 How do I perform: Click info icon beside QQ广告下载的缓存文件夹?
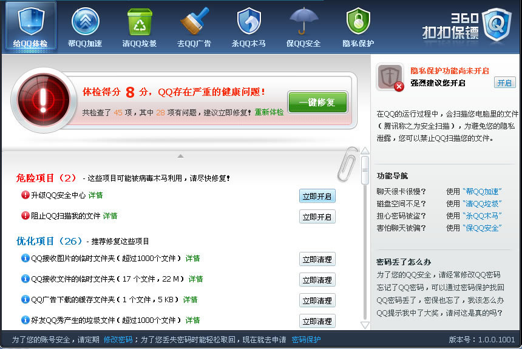[x=25, y=299]
